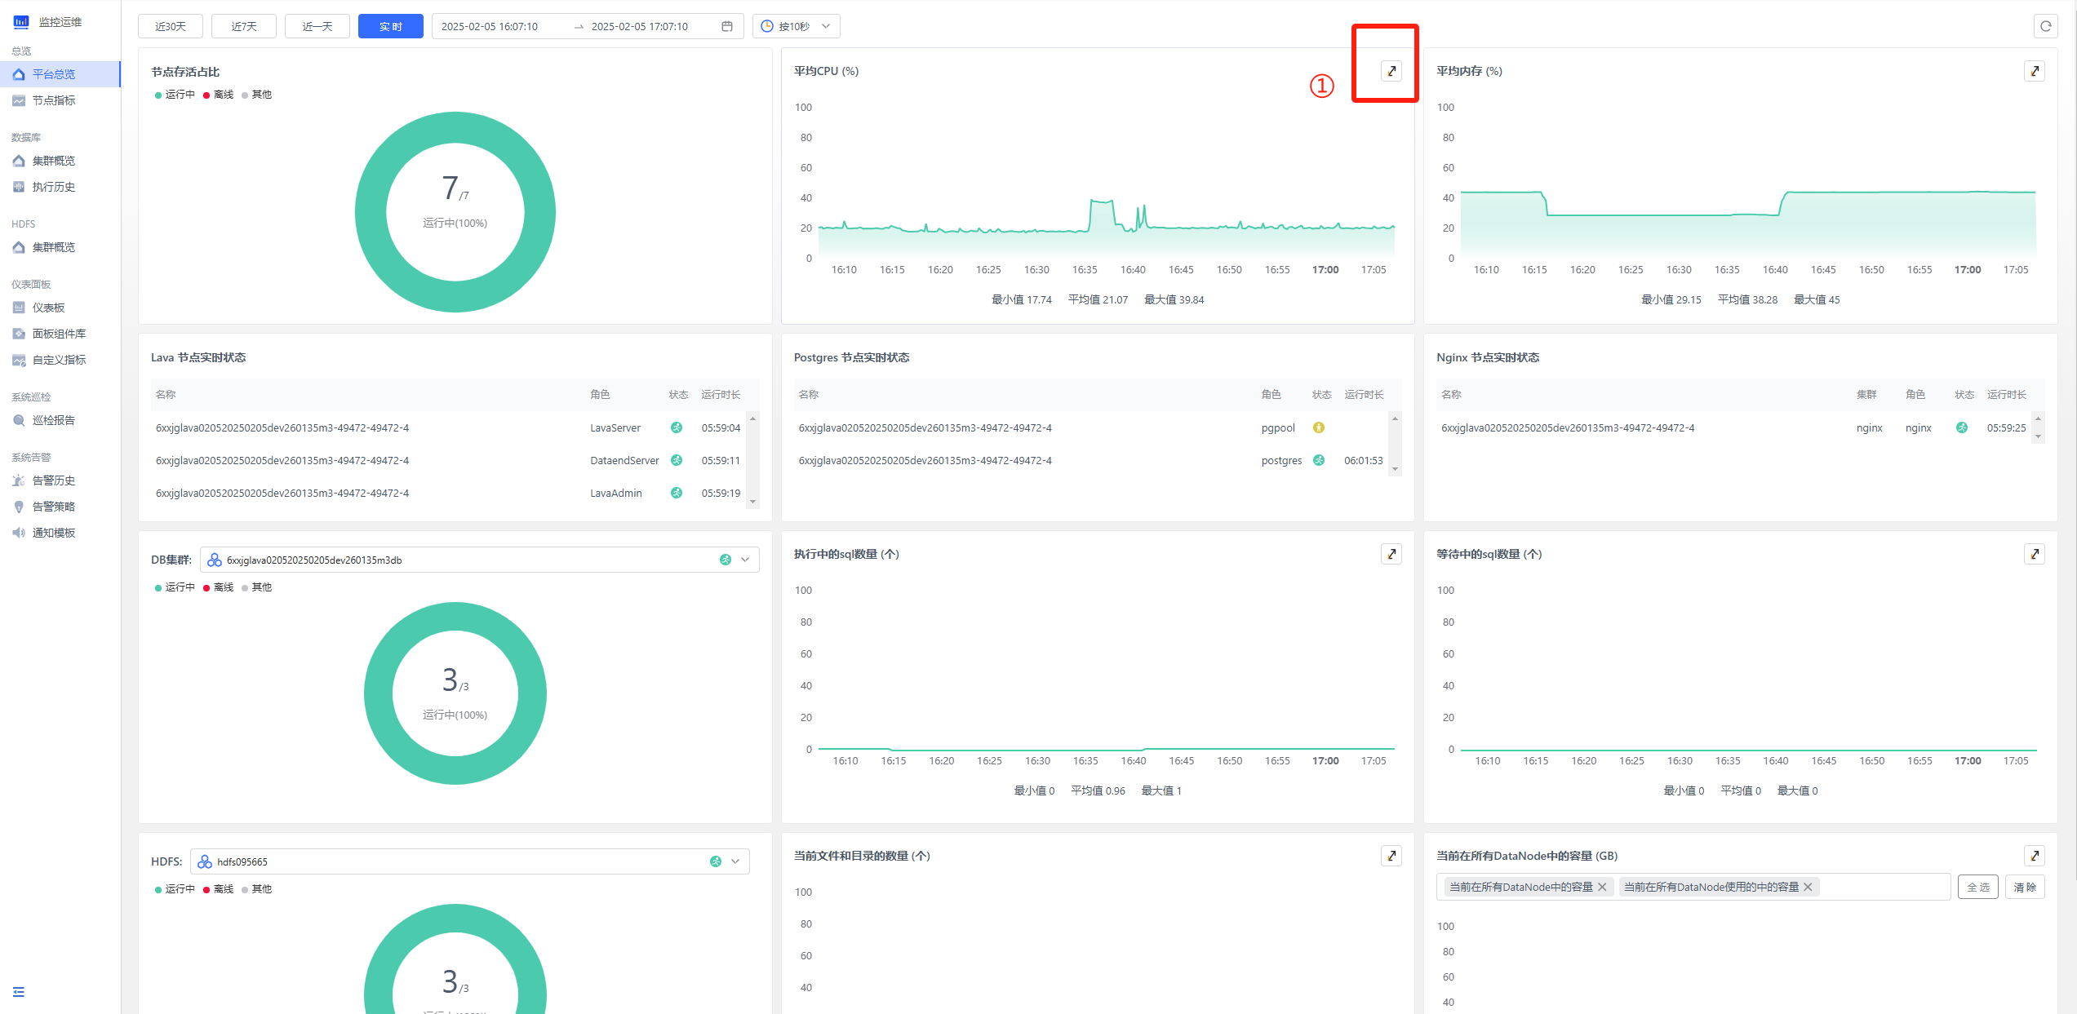
Task: Toggle 离线 legend in 节点存活占比
Action: tap(219, 95)
